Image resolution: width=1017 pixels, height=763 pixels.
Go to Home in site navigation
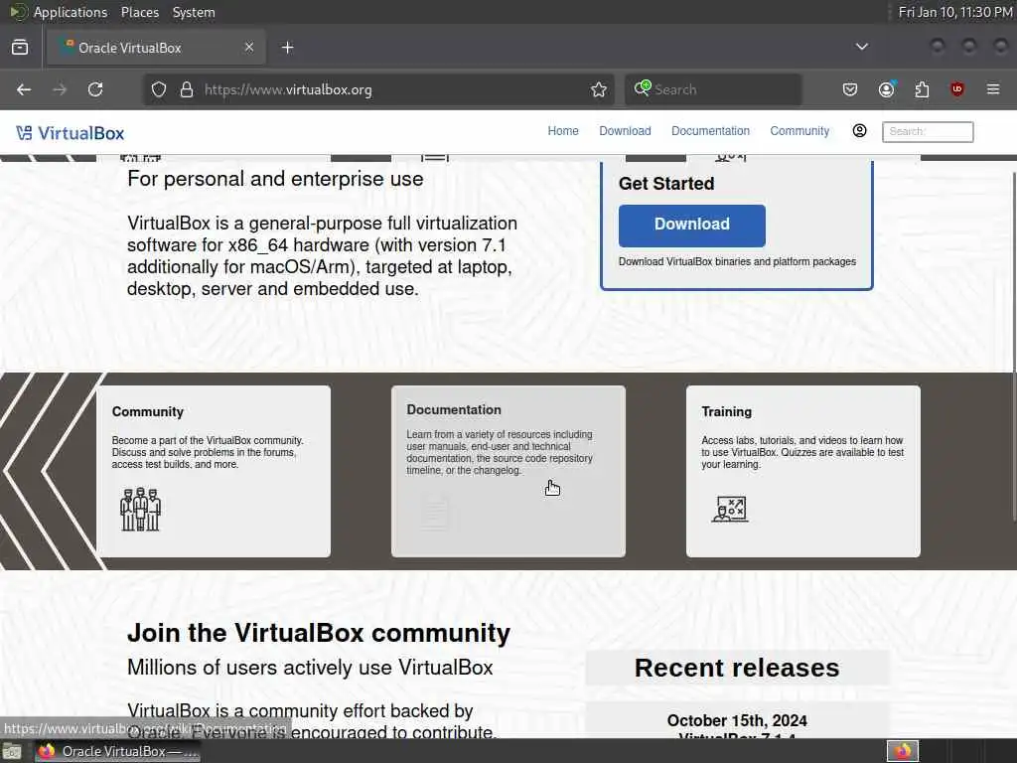pyautogui.click(x=563, y=131)
